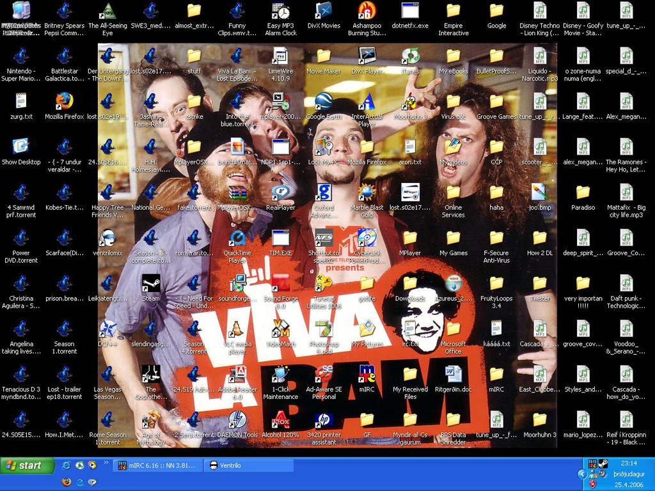655x491 pixels.
Task: Open the My Received Files folder
Action: (x=410, y=383)
